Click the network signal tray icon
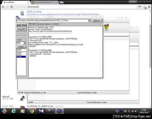 tap(132, 111)
